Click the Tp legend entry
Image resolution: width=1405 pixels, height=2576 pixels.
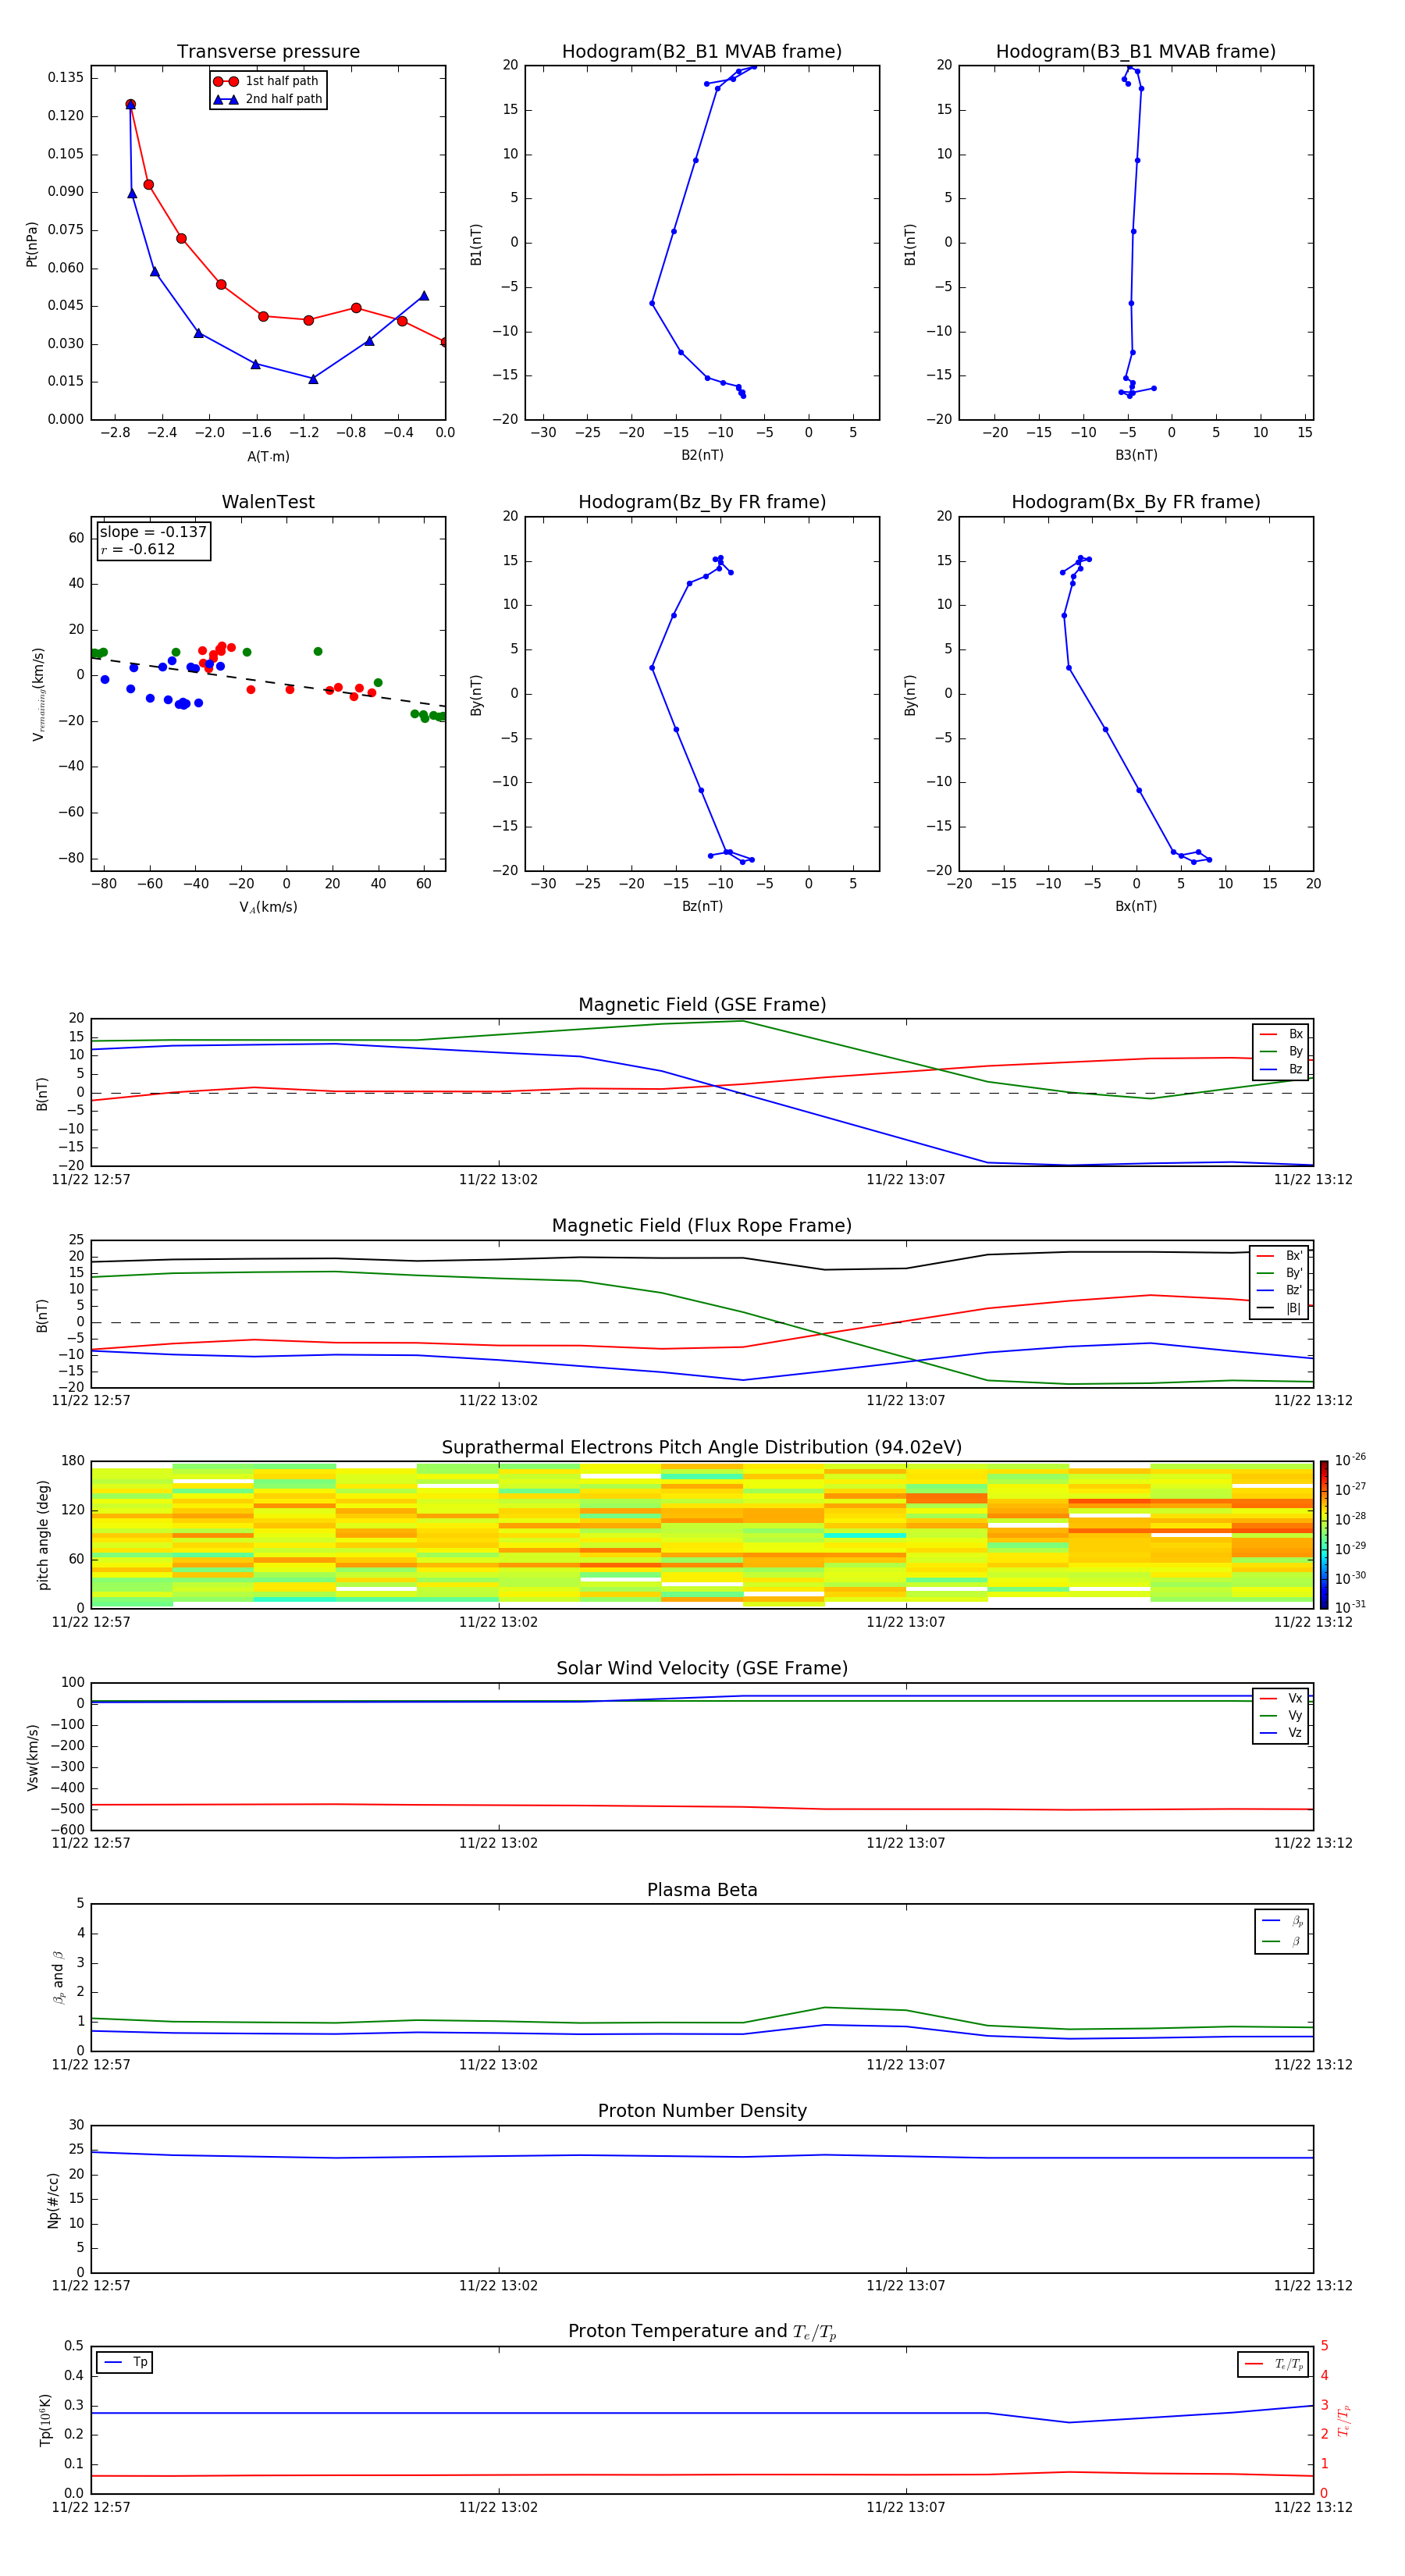pos(125,2362)
